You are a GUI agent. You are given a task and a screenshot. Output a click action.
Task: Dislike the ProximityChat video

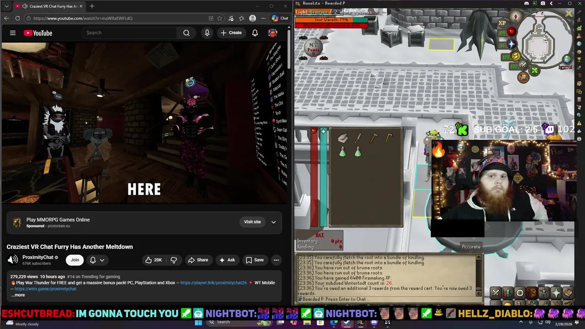click(174, 260)
